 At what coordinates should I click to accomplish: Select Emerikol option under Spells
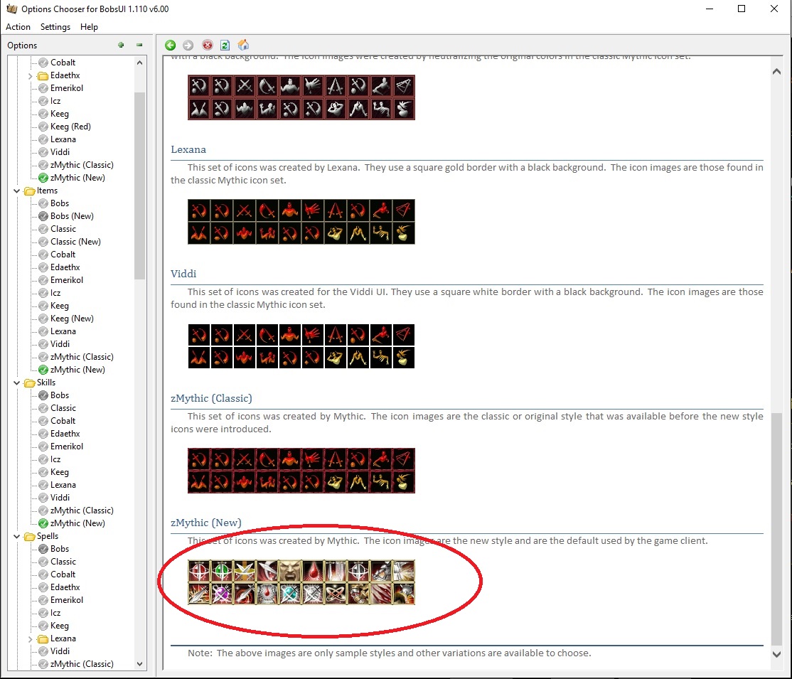coord(67,600)
